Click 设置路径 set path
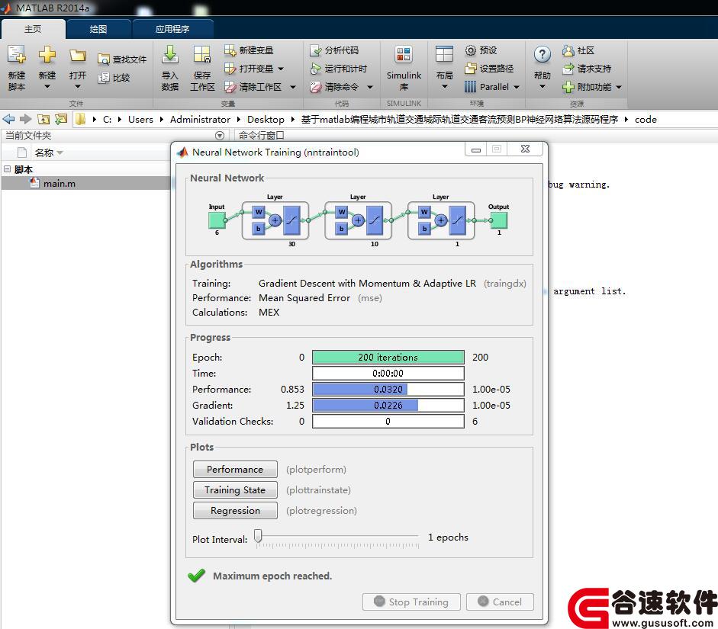Screen dimensions: 718x629 (489, 69)
